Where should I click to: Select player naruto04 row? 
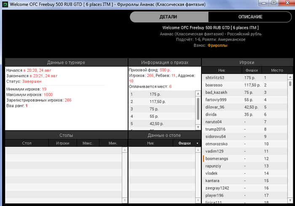245,122
